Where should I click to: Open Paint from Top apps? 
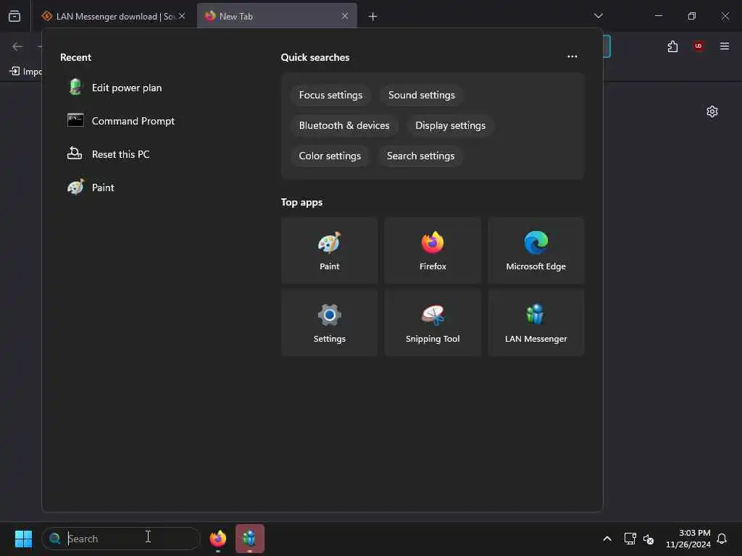pyautogui.click(x=330, y=250)
